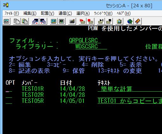Open the globe Support/Index help icon
This screenshot has width=162, height=134.
click(x=130, y=21)
